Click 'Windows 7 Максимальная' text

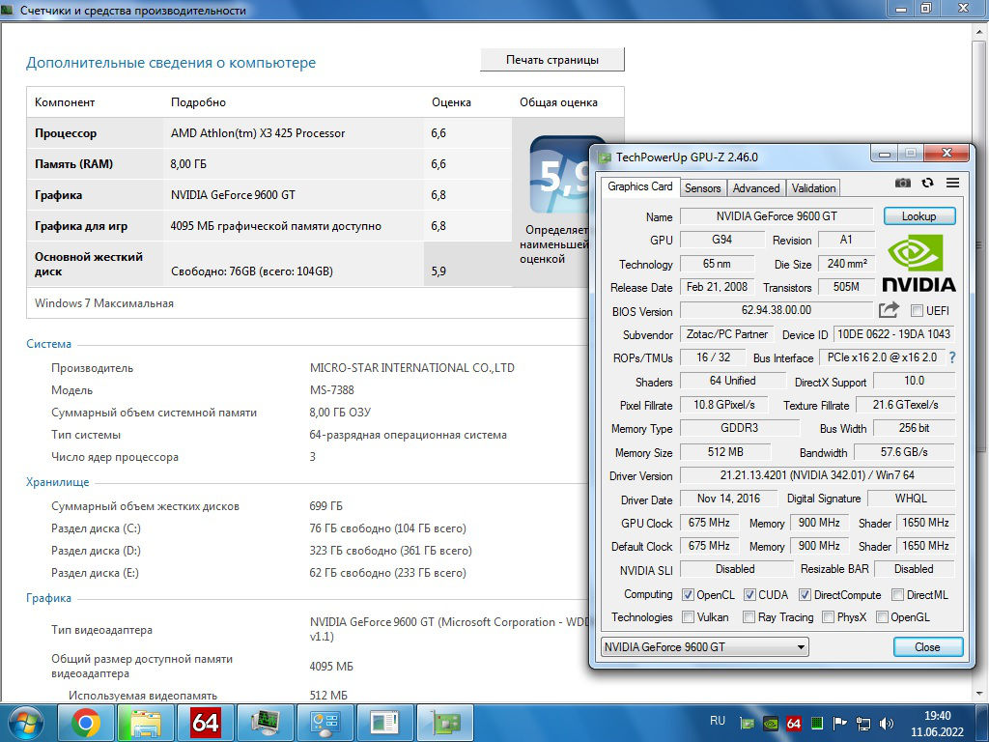[104, 302]
